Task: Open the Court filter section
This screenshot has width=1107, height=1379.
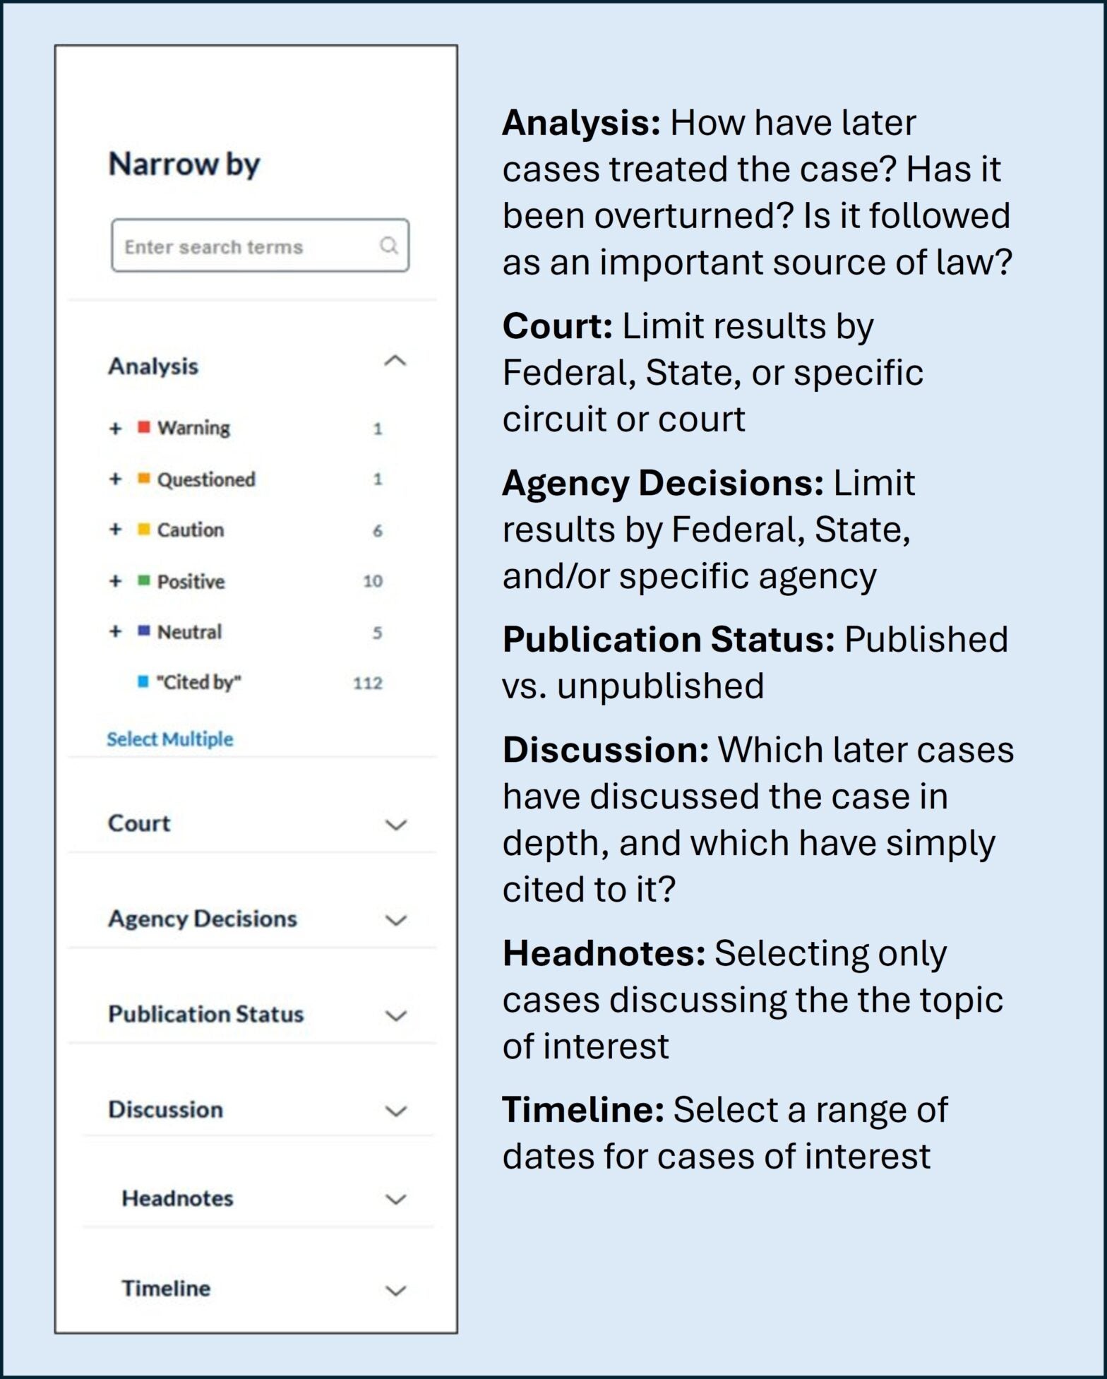Action: point(395,824)
